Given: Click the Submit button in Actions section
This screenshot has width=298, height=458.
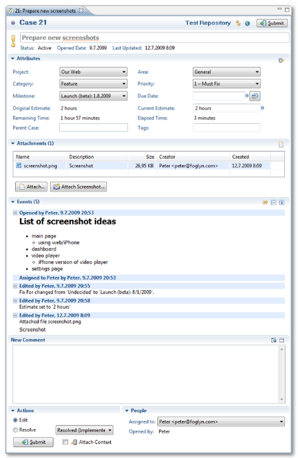Looking at the screenshot, I should pyautogui.click(x=33, y=442).
